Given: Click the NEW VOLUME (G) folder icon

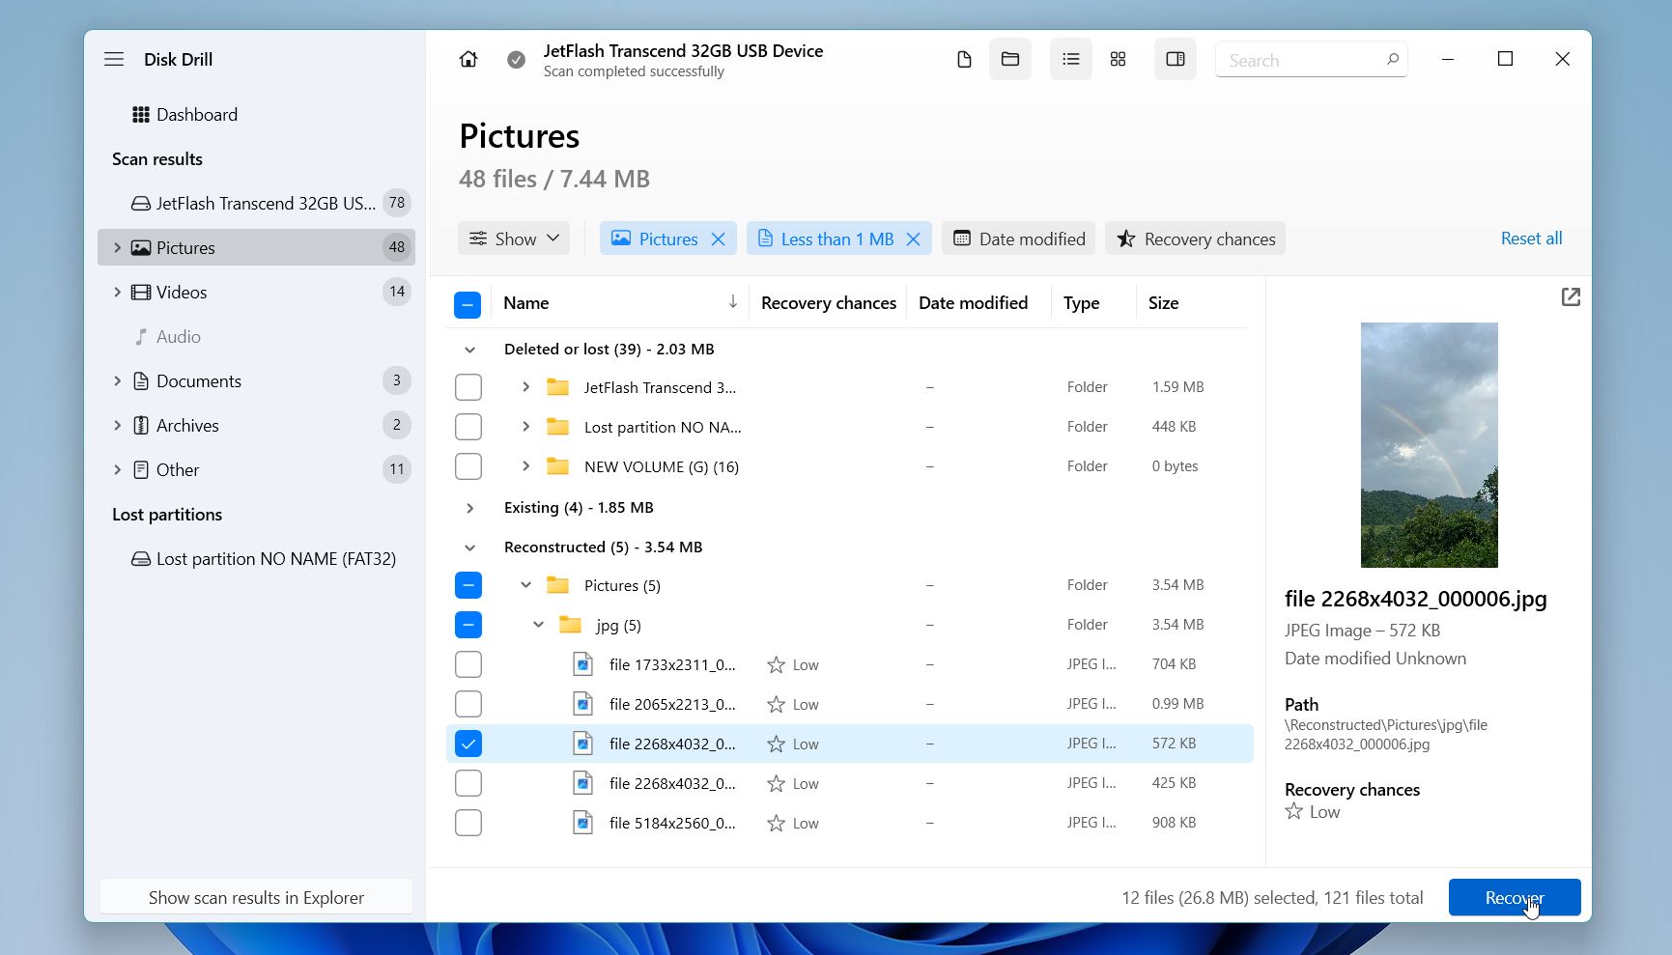Looking at the screenshot, I should click(557, 466).
